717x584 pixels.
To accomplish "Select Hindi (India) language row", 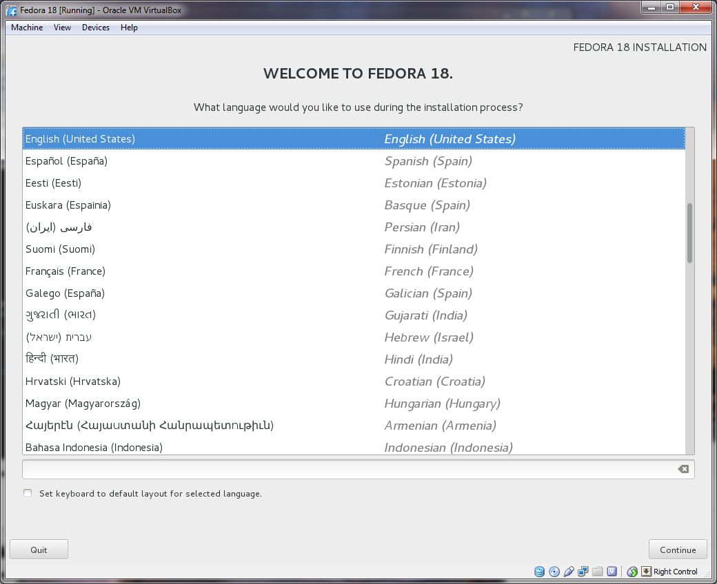I will tap(354, 359).
